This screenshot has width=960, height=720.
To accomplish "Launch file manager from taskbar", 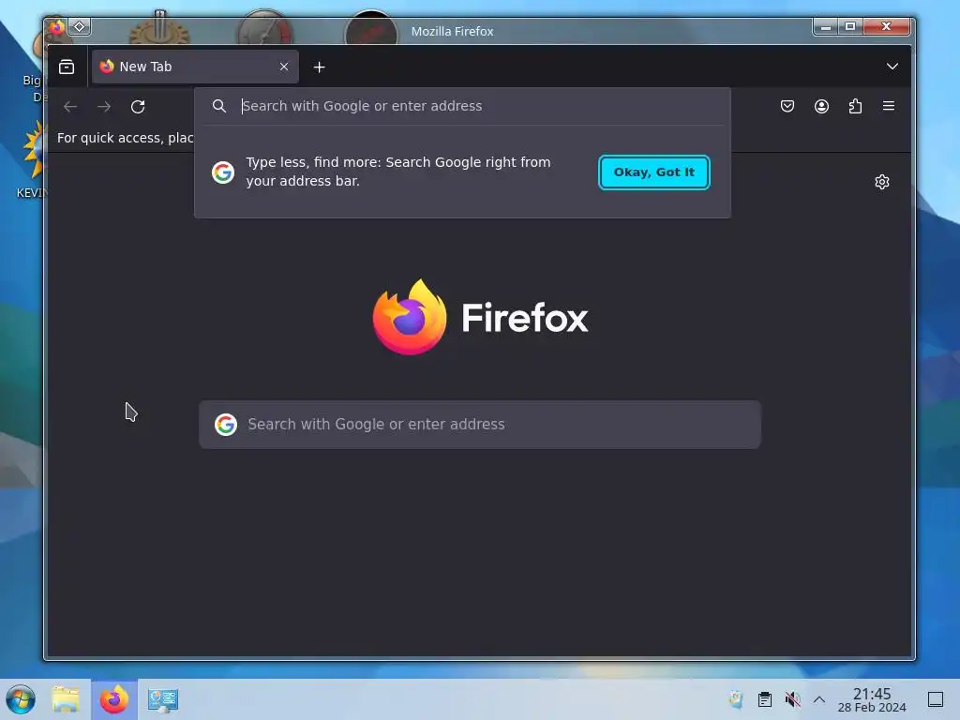I will coord(66,699).
